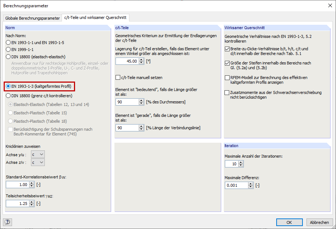
Task: Click the Abbrechen button
Action: tap(319, 222)
